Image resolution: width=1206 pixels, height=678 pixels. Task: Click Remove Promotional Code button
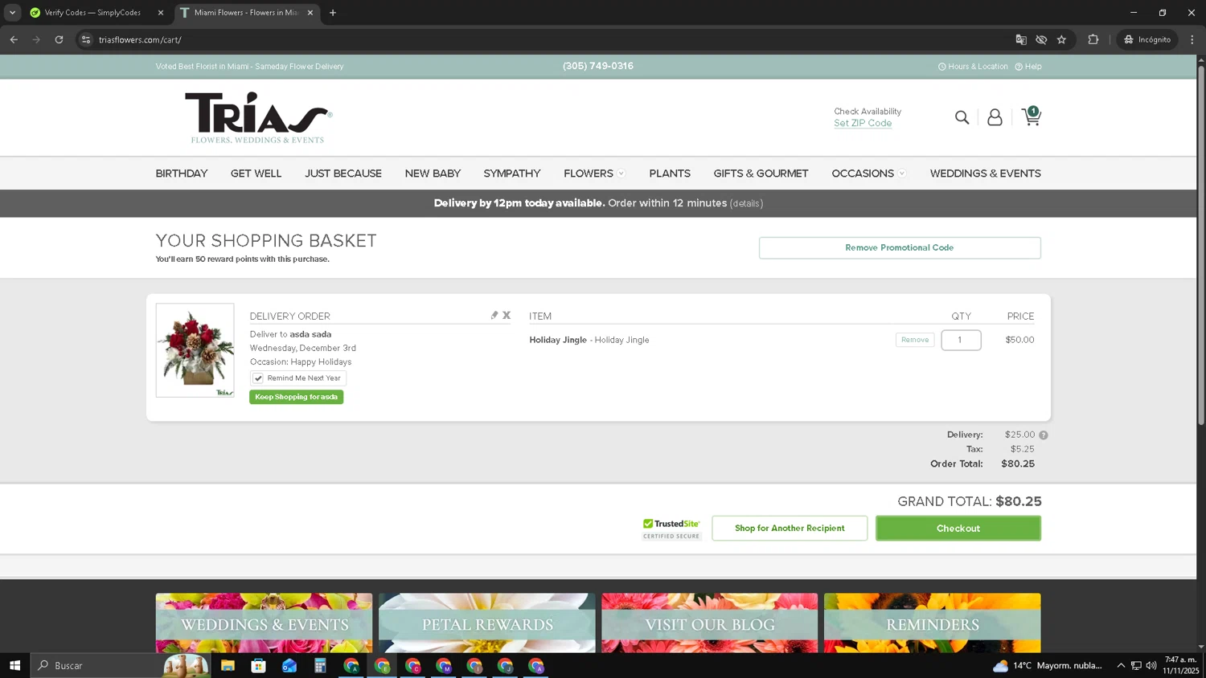[x=900, y=247]
